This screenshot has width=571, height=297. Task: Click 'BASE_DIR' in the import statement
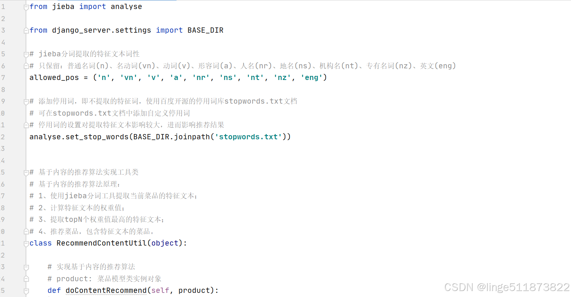tap(206, 30)
